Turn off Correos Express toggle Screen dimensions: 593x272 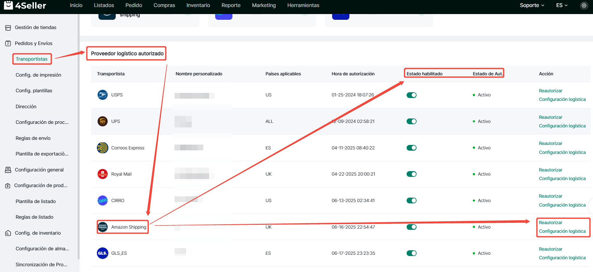[411, 148]
